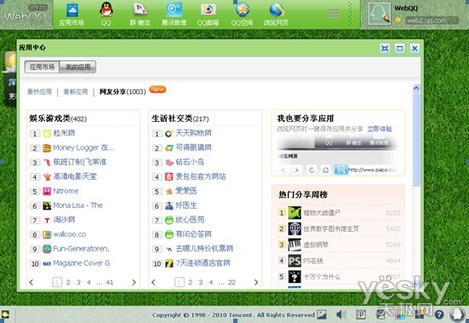Click the help question mark icon
Viewport: 469px width, 323px height.
point(439,314)
